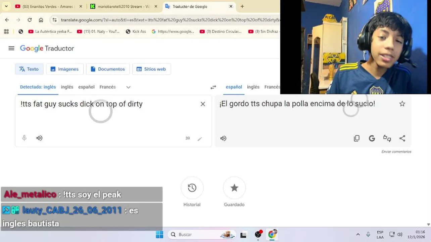Open the Windows Start menu
431x242 pixels.
pos(159,234)
